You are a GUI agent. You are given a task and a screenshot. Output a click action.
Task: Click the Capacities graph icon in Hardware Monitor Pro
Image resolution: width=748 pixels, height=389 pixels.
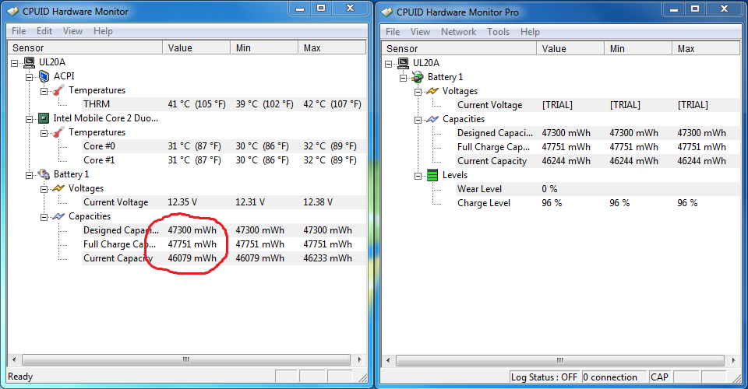432,119
